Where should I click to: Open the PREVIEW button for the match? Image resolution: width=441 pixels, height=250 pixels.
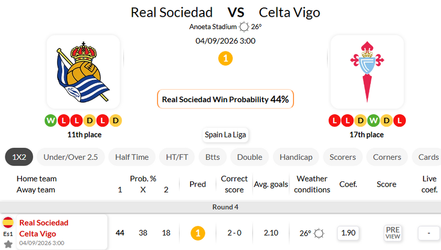(393, 233)
